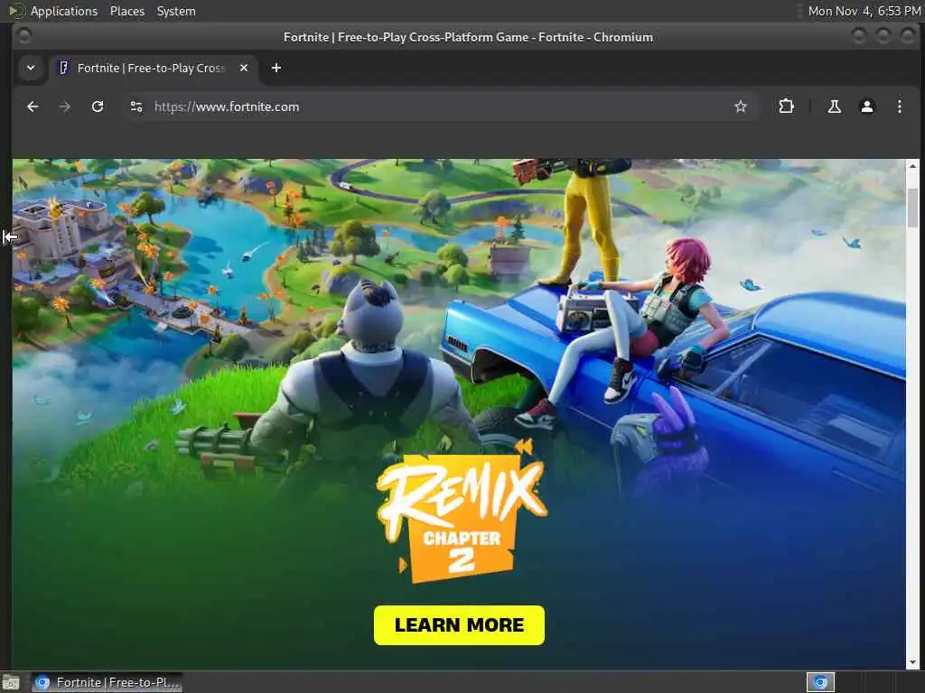
Task: Click the vertical scrollbar thumb
Action: (912, 208)
